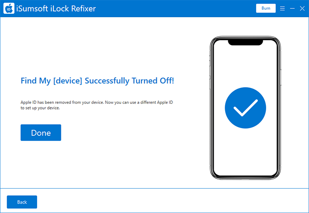
Task: Click the blue checkmark success circle
Action: click(x=245, y=108)
